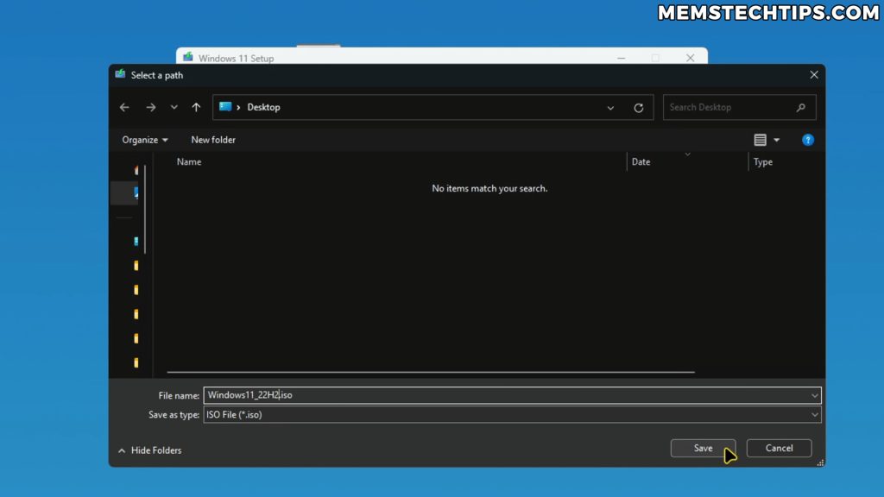Collapse folders with Hide Folders
884x497 pixels.
pos(150,450)
